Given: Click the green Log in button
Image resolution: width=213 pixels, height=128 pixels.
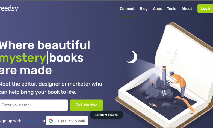Looking at the screenshot, I should tap(205, 8).
